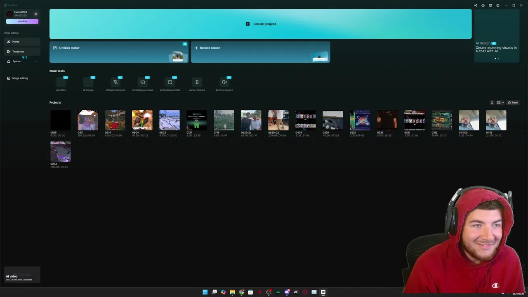Open project 0521 thumbnail

[x=415, y=120]
